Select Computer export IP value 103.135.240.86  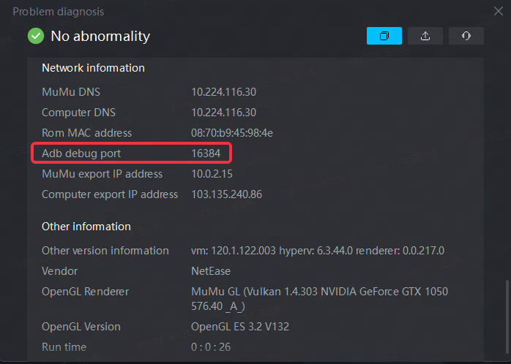(x=226, y=194)
